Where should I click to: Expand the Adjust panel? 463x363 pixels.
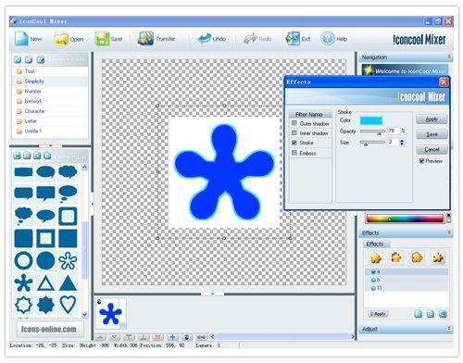pos(449,329)
